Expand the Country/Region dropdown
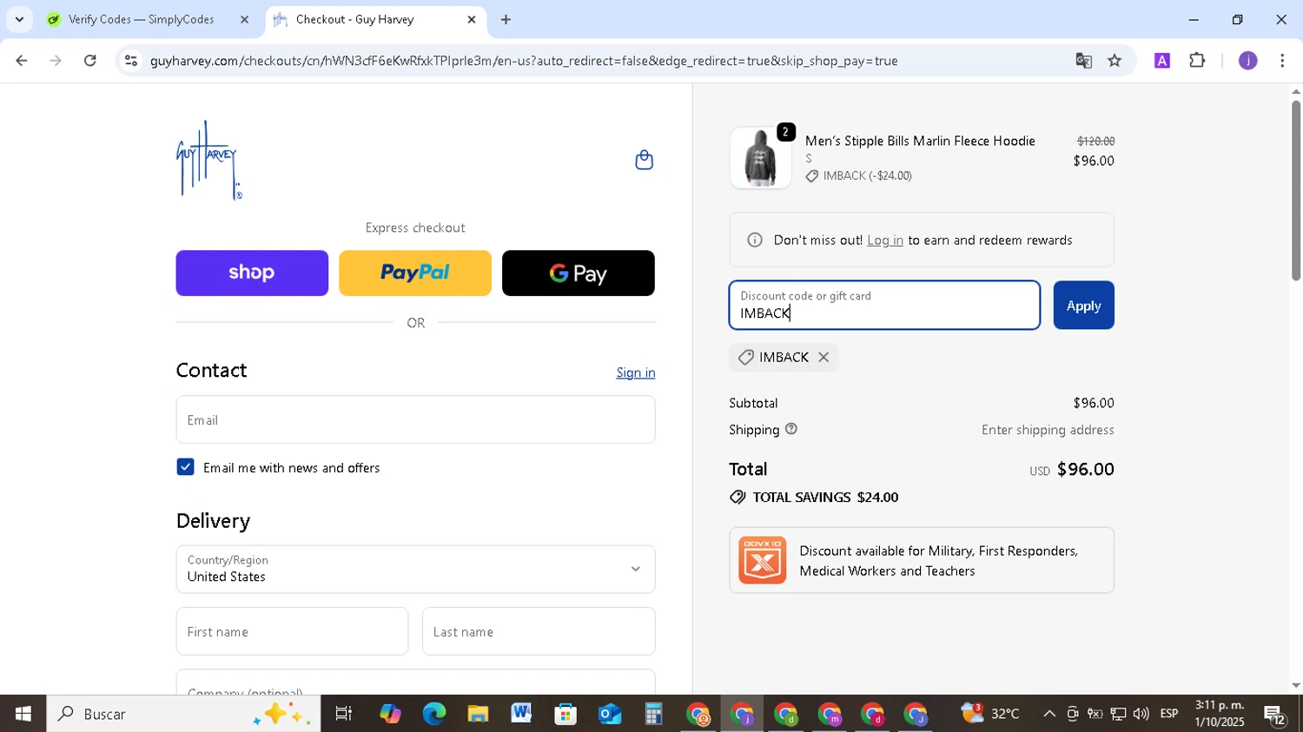The height and width of the screenshot is (732, 1303). coord(415,570)
